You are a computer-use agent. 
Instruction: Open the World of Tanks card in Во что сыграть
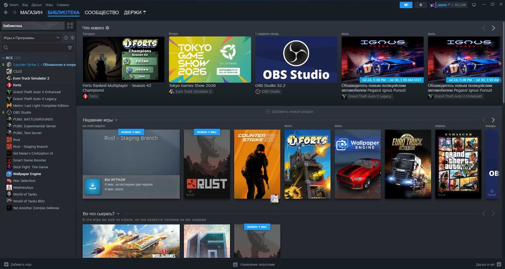[131, 241]
